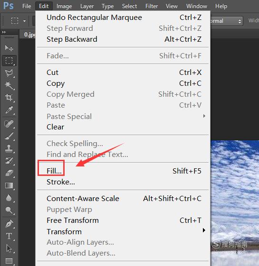Close the open Edit menu
This screenshot has height=266, width=259.
pos(44,6)
